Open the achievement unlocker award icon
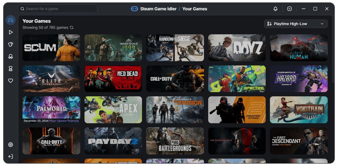 coord(11,56)
